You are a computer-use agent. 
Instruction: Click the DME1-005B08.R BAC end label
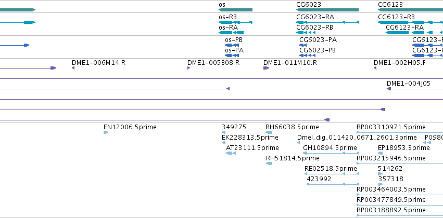(x=213, y=63)
